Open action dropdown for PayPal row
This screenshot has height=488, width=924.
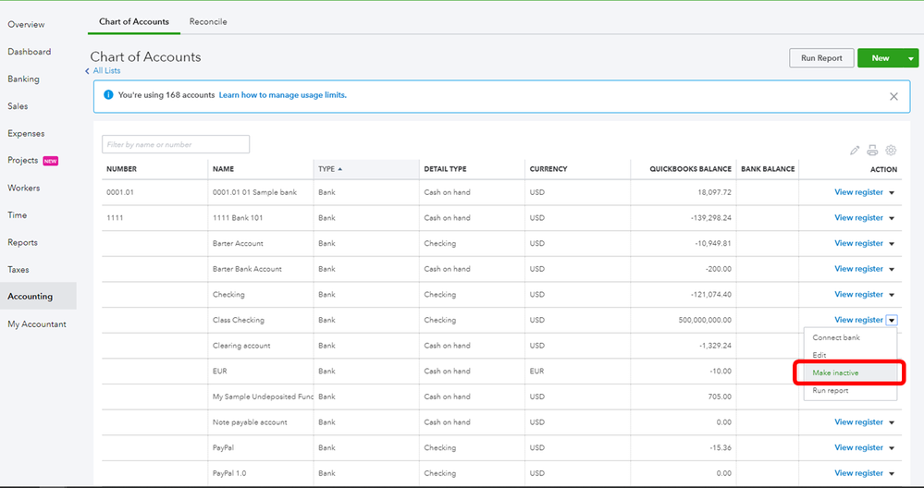pos(892,448)
